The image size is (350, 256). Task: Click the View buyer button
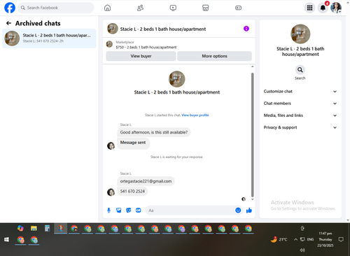pos(141,56)
